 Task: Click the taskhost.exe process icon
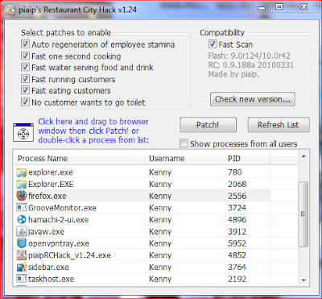pyautogui.click(x=22, y=279)
